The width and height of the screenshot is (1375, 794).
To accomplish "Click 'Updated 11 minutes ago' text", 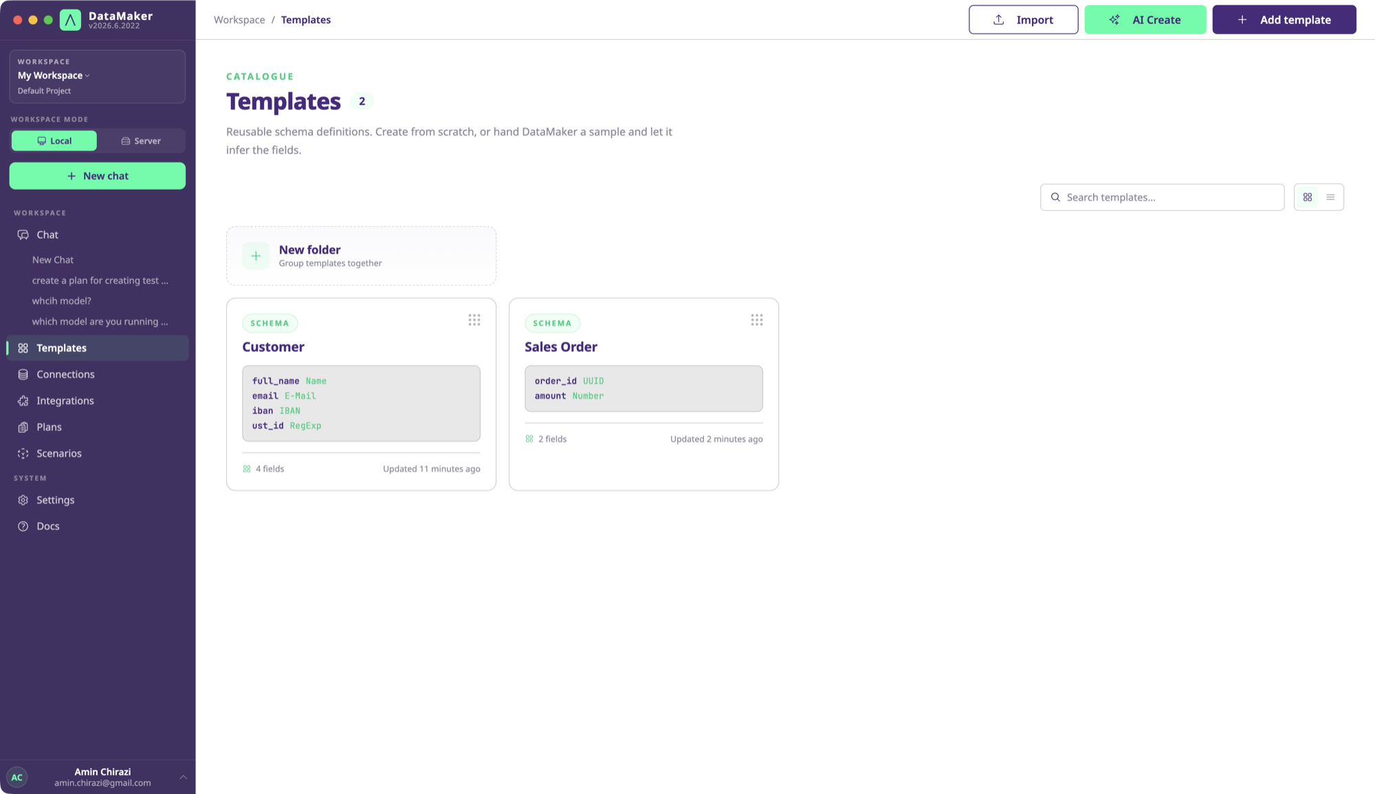I will [x=432, y=469].
